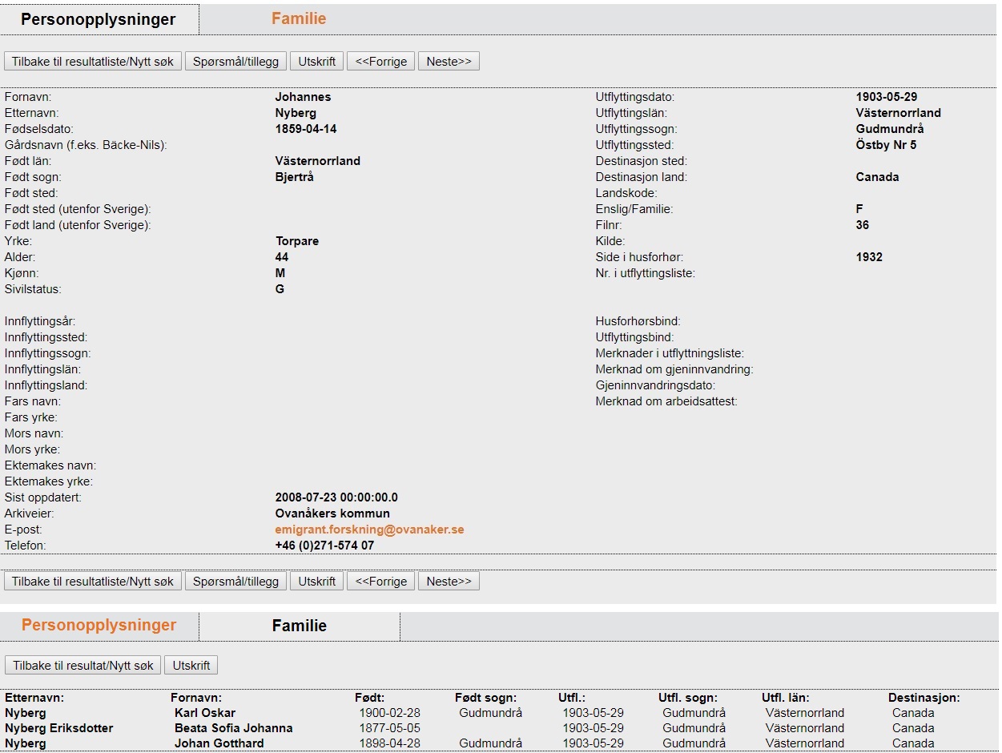Click occupation value Torpare
The height and width of the screenshot is (753, 1002).
click(x=296, y=241)
